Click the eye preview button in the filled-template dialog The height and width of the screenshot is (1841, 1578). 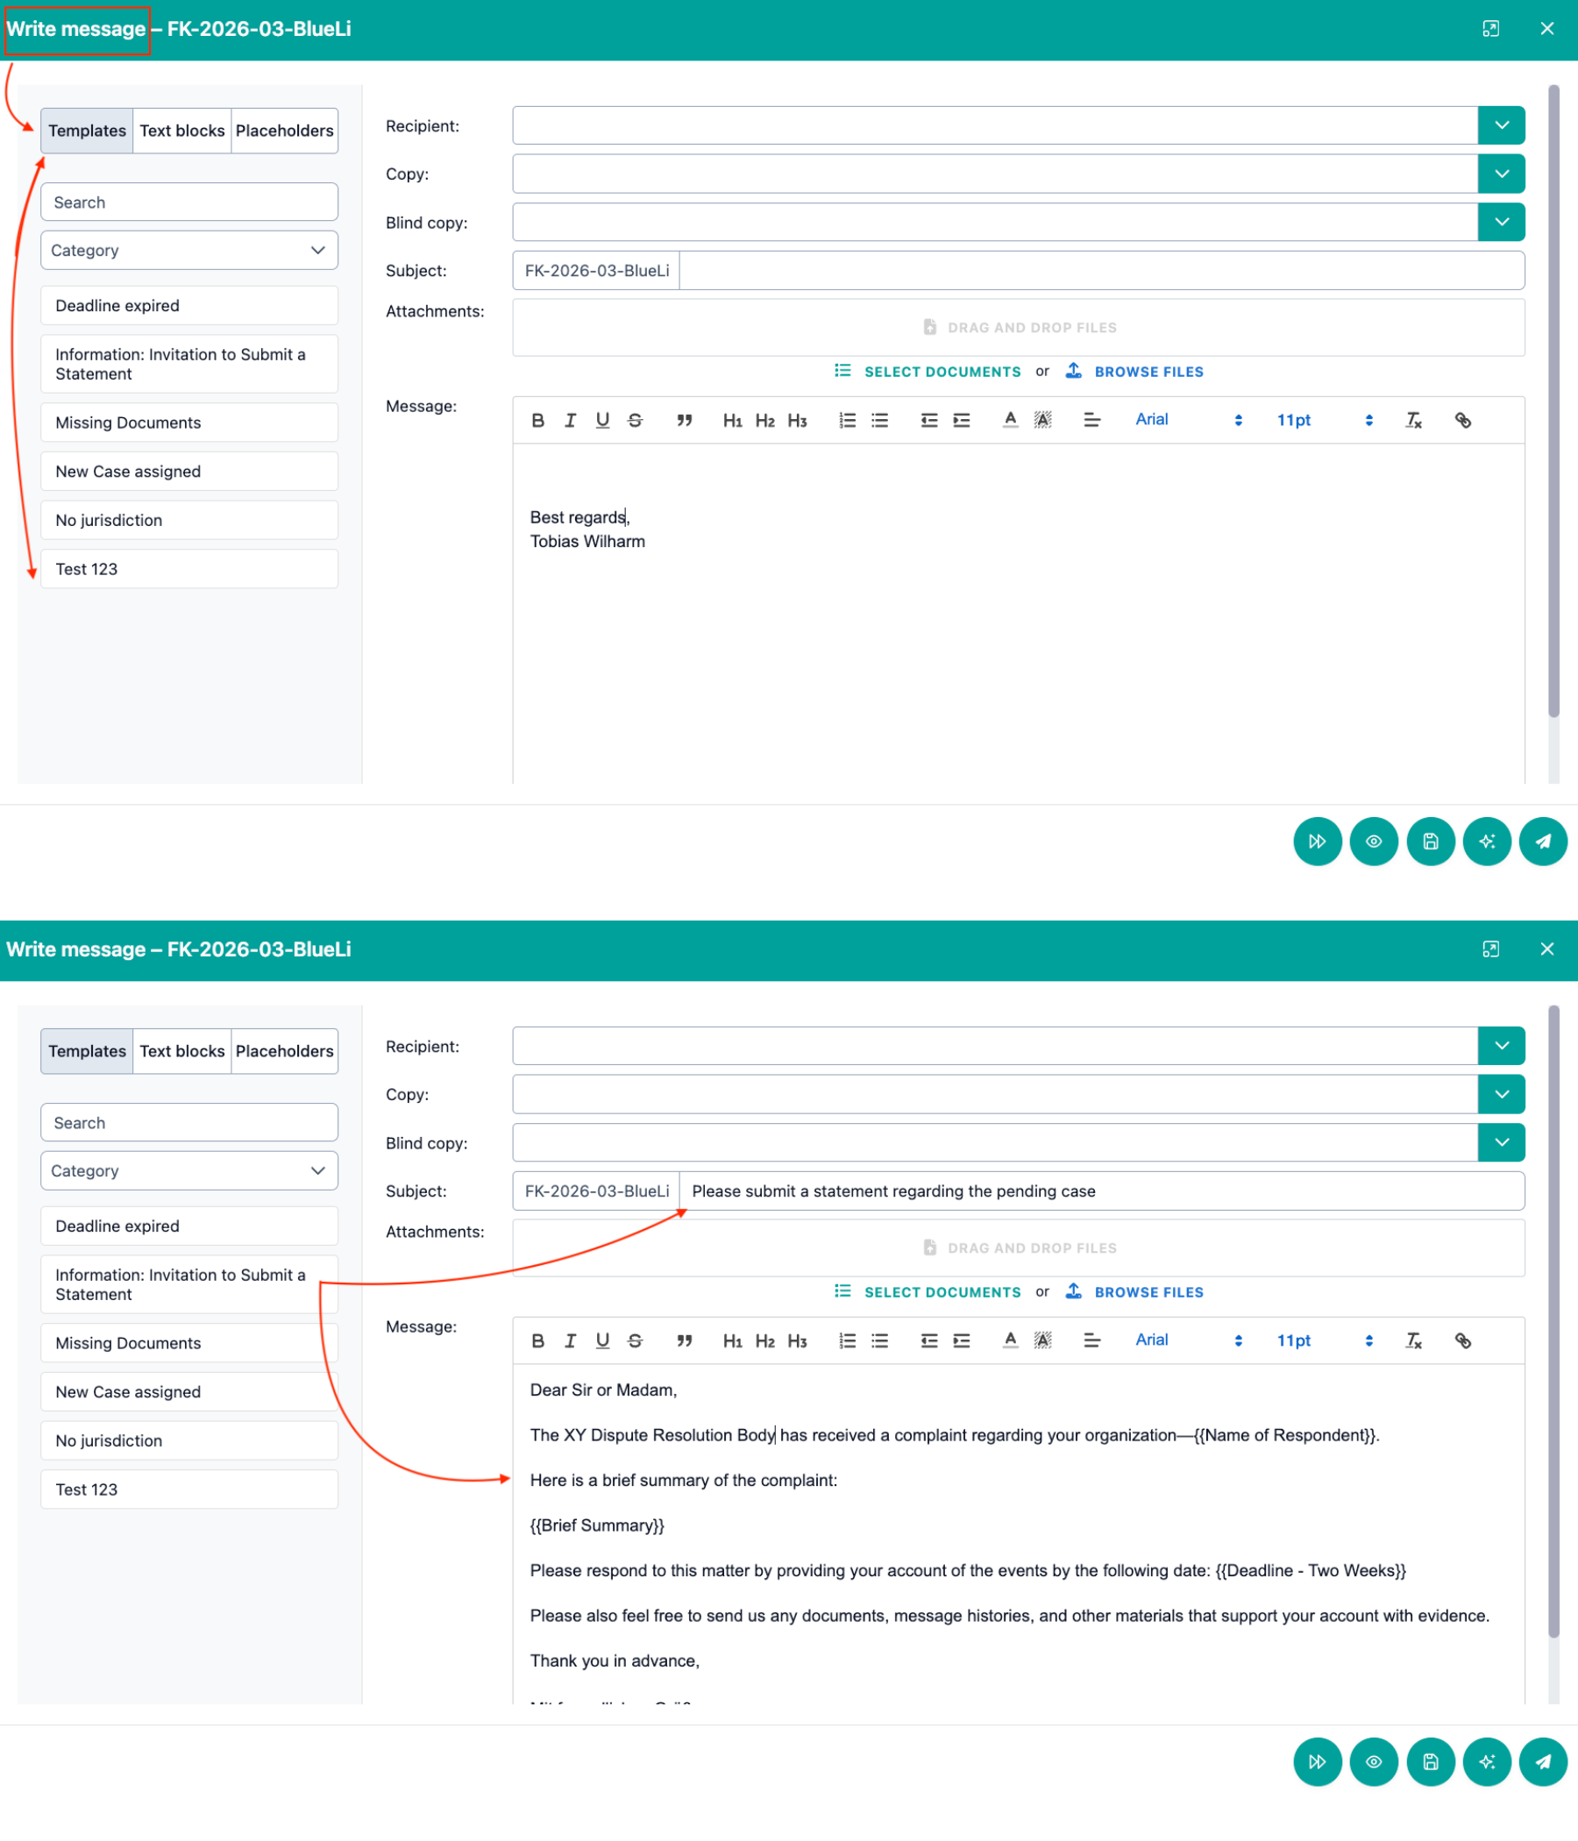point(1374,1762)
